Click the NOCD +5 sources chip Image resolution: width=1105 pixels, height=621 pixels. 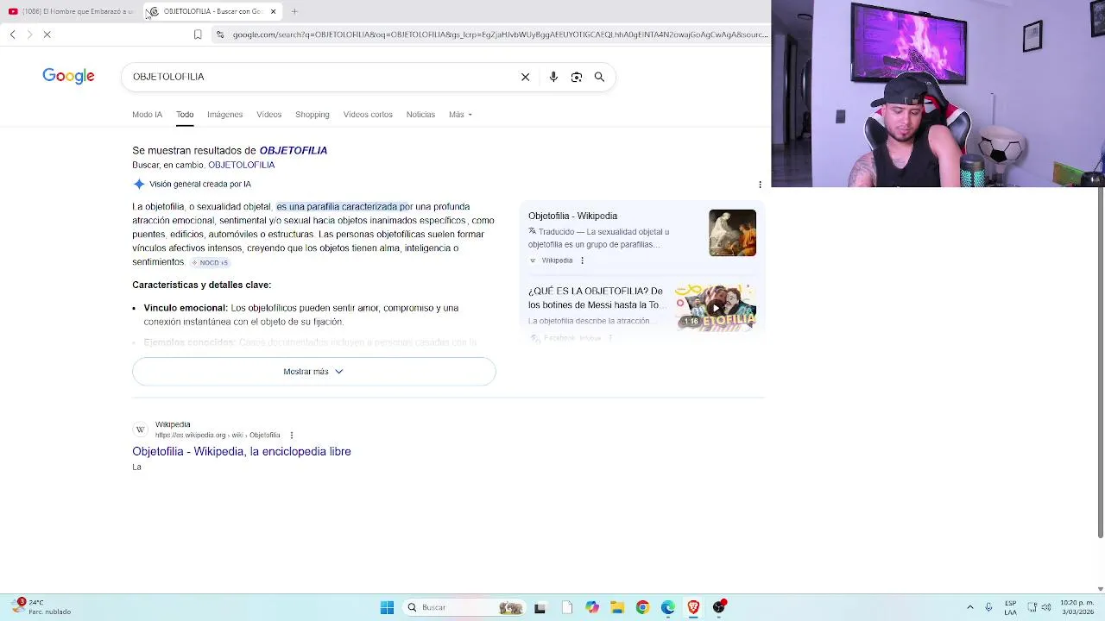coord(210,262)
